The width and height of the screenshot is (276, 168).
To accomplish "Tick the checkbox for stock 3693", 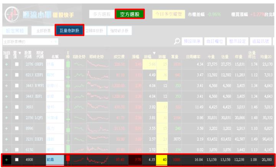I will 17,107.
